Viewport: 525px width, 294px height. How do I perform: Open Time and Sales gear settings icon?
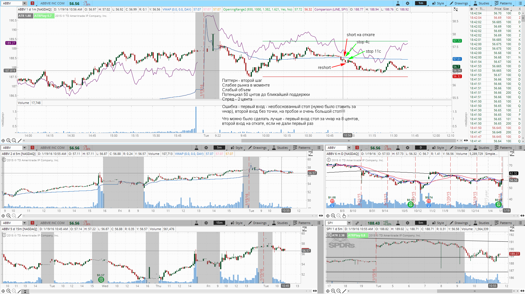pyautogui.click(x=472, y=9)
